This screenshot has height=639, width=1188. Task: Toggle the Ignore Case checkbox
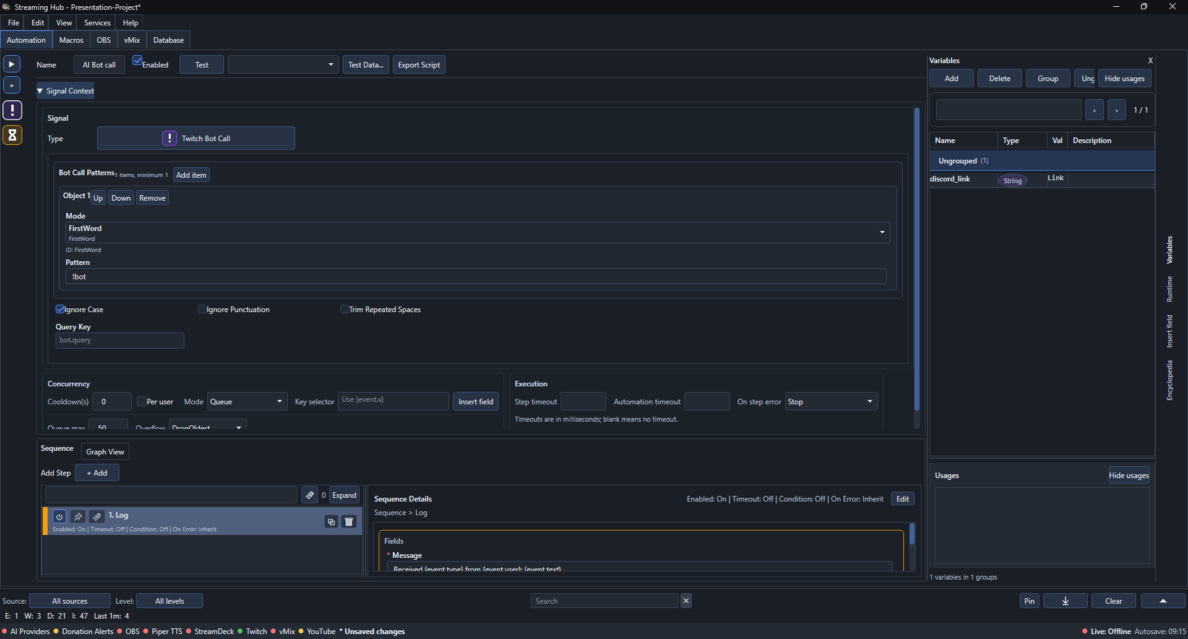pos(60,309)
